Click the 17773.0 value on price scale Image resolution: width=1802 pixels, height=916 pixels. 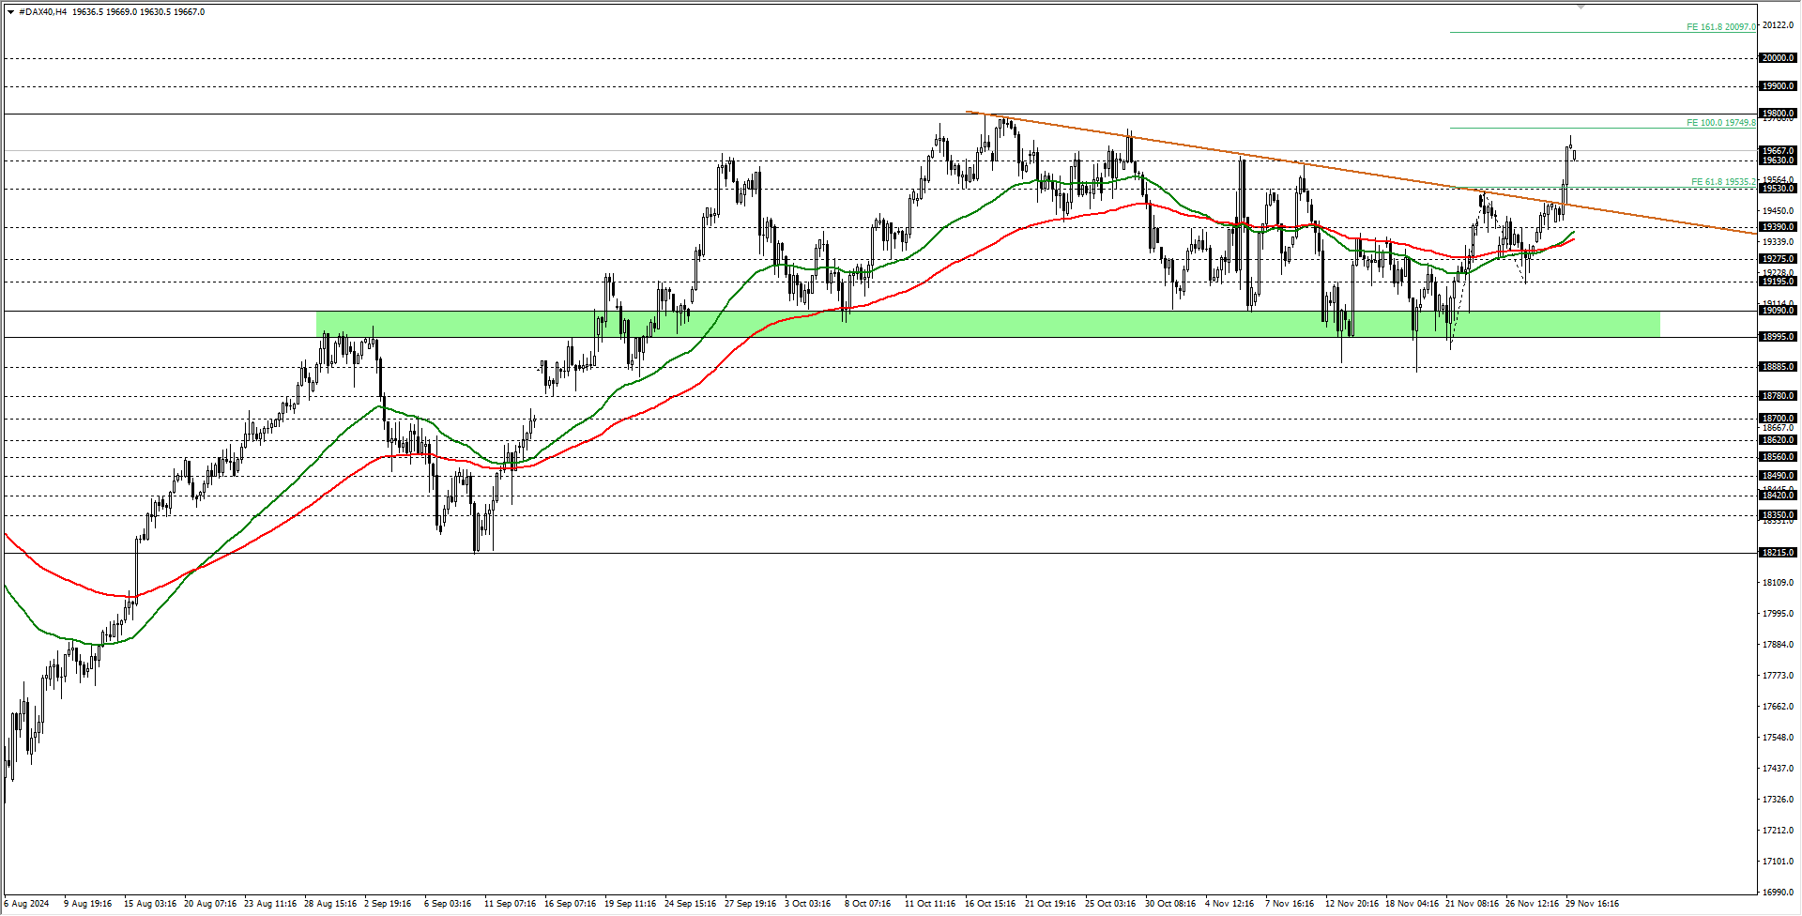click(x=1778, y=676)
